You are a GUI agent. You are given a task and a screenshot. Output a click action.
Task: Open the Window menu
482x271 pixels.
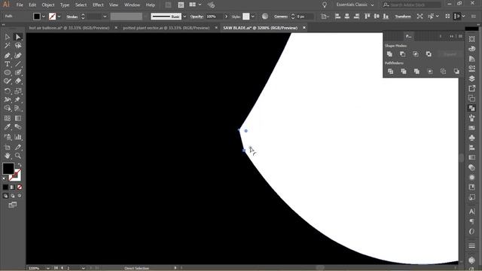[x=132, y=5]
